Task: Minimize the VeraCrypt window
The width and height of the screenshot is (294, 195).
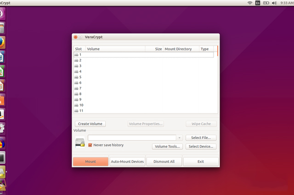Action: (80, 37)
